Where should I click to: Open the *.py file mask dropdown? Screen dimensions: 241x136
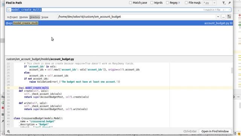(x=214, y=3)
